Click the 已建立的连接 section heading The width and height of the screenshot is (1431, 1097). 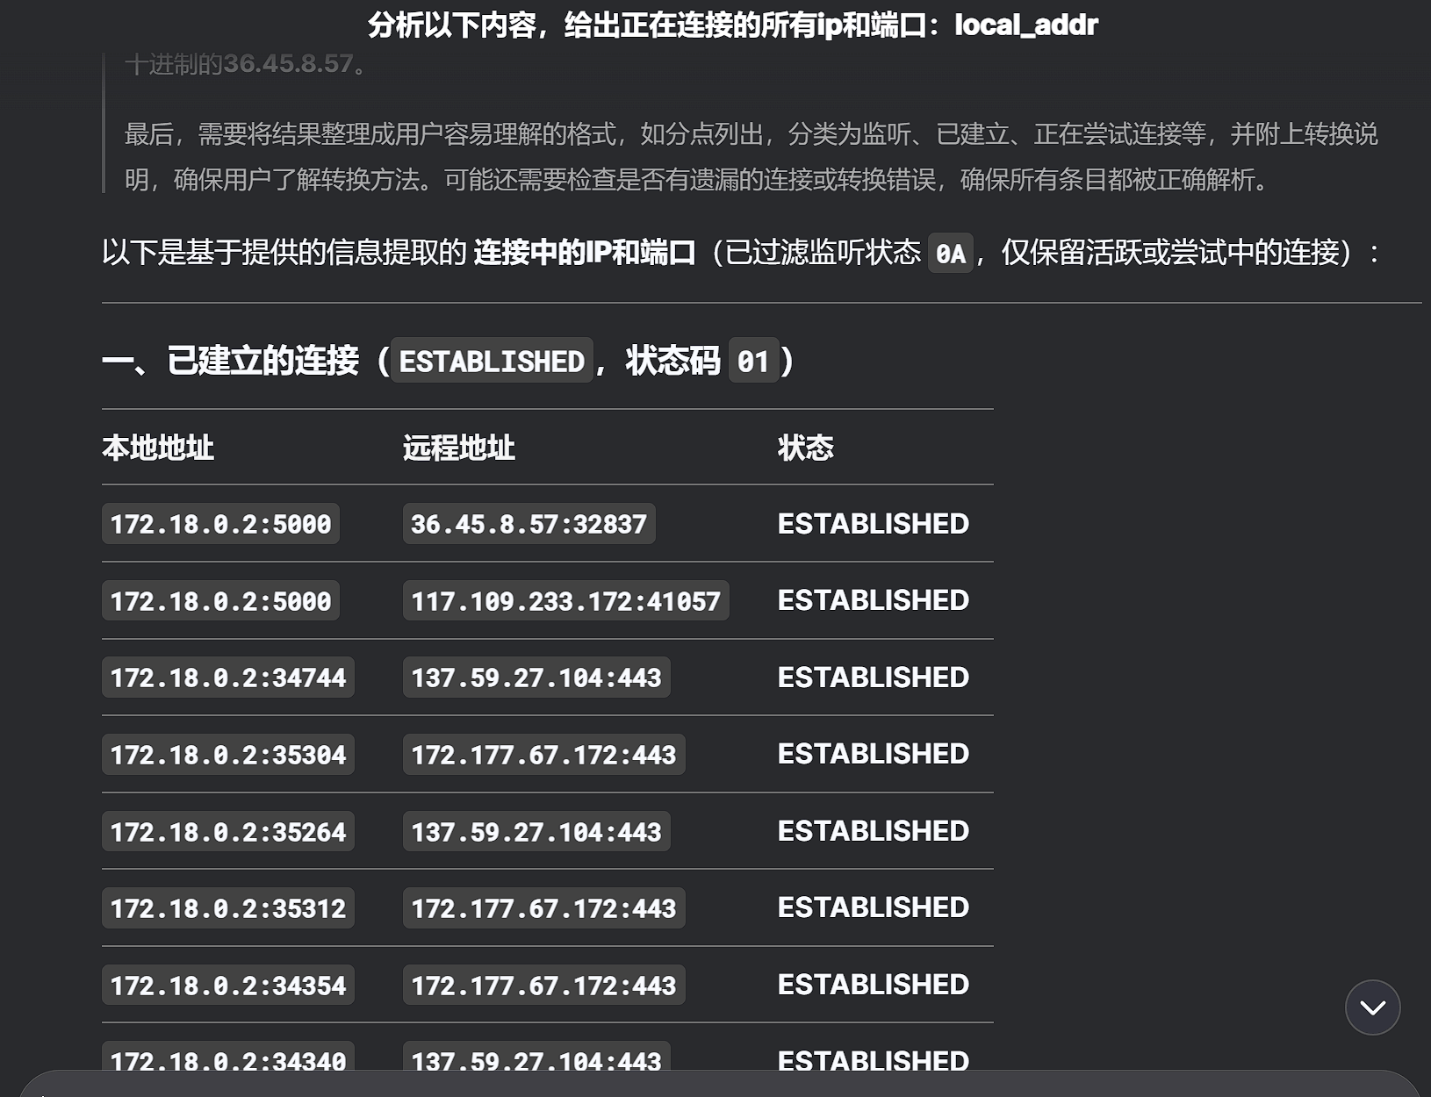tap(263, 361)
